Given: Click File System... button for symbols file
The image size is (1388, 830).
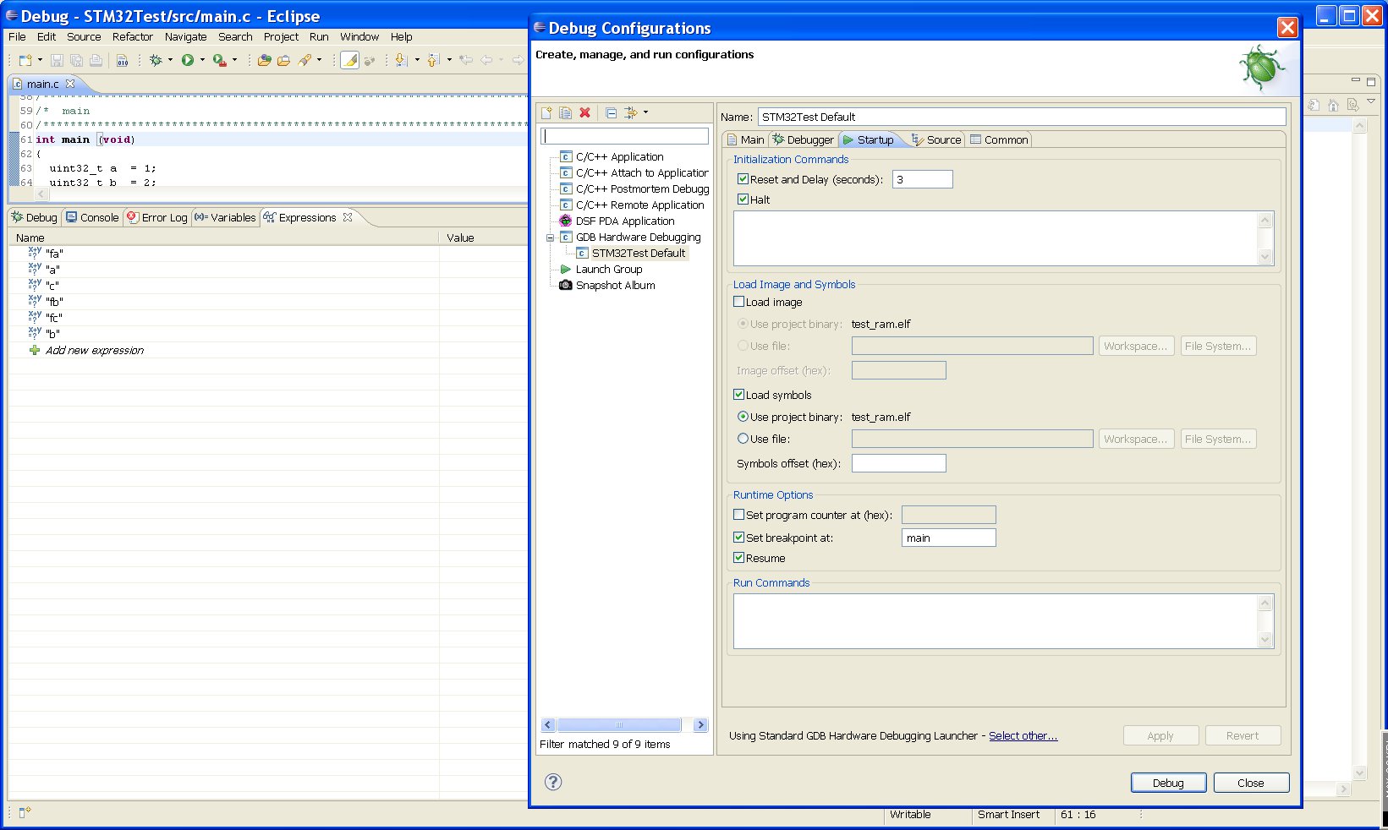Looking at the screenshot, I should coord(1218,439).
